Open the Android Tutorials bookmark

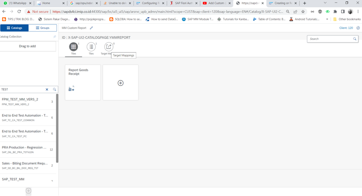coord(304,19)
